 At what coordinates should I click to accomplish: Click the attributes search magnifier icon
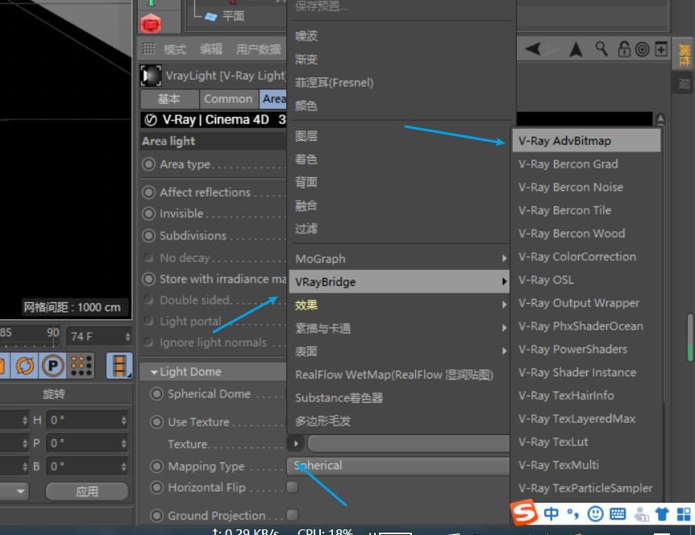pos(601,48)
